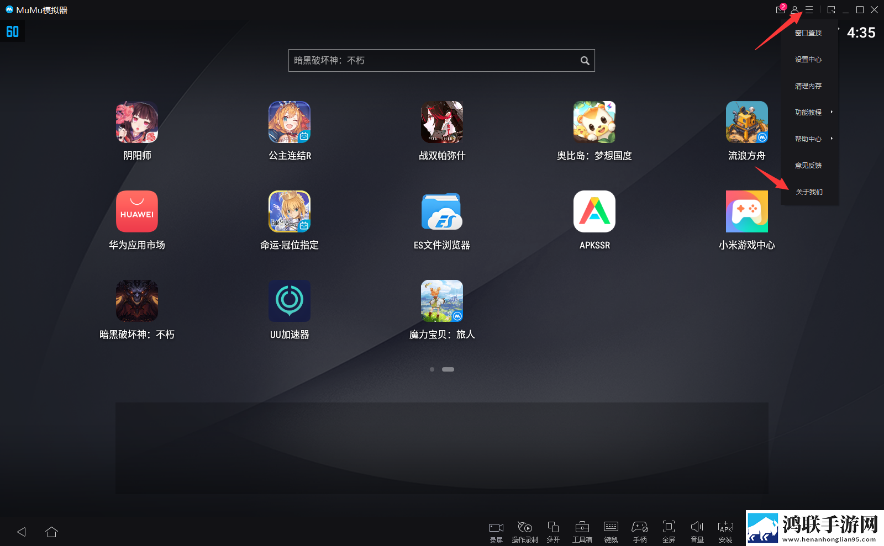Tap the Android back triangle button
Viewport: 884px width, 546px height.
point(22,532)
